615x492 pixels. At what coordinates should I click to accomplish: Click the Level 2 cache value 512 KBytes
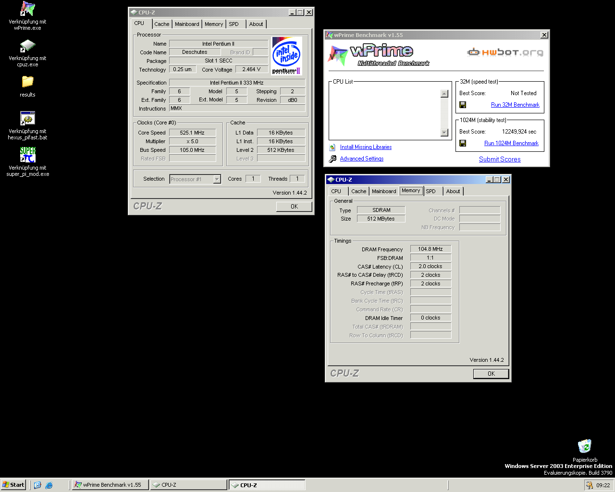tap(281, 150)
